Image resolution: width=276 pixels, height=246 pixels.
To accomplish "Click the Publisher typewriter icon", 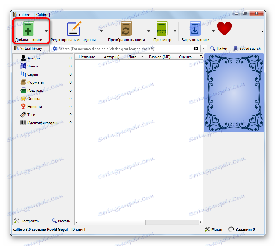I will (23, 90).
